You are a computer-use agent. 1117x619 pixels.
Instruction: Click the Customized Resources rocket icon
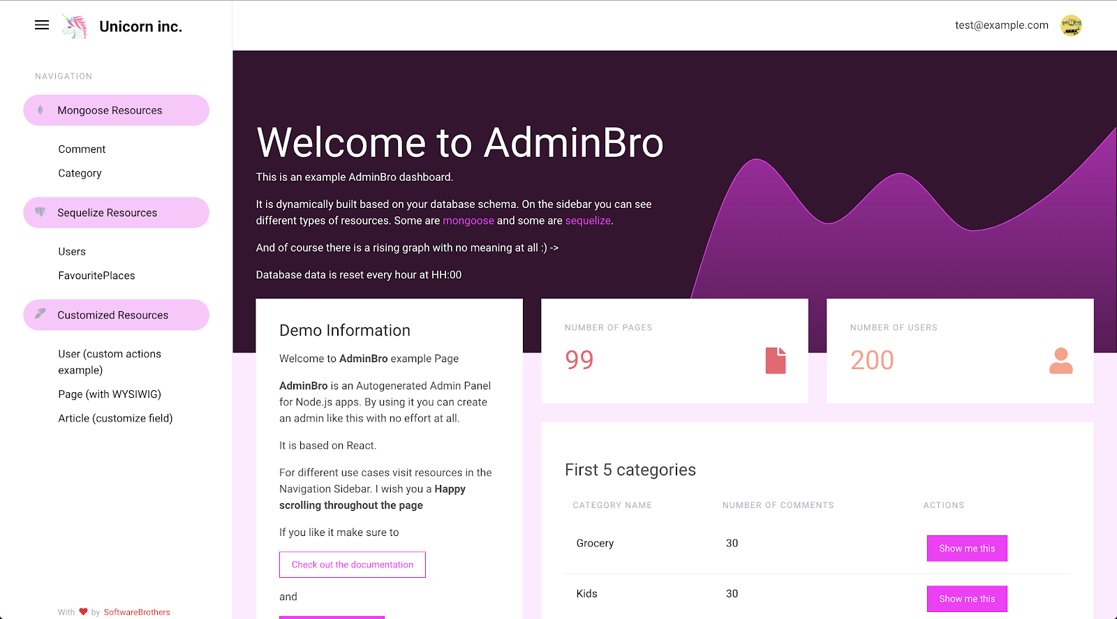[40, 314]
